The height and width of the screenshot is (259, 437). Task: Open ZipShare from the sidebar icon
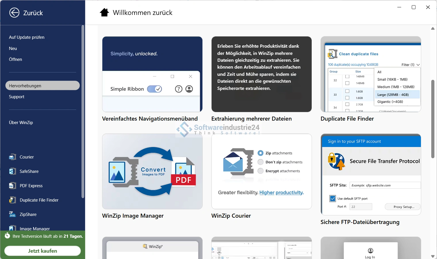click(12, 214)
